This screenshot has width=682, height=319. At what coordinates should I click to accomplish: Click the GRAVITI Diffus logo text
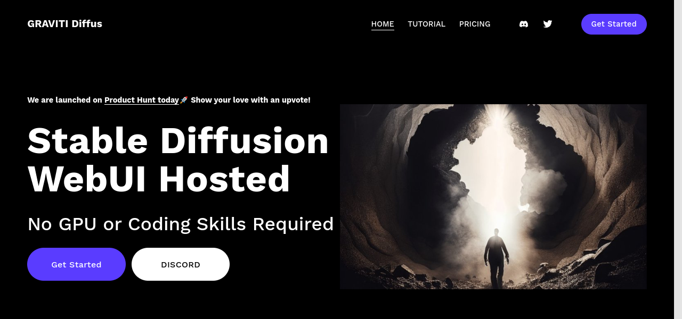pyautogui.click(x=65, y=24)
